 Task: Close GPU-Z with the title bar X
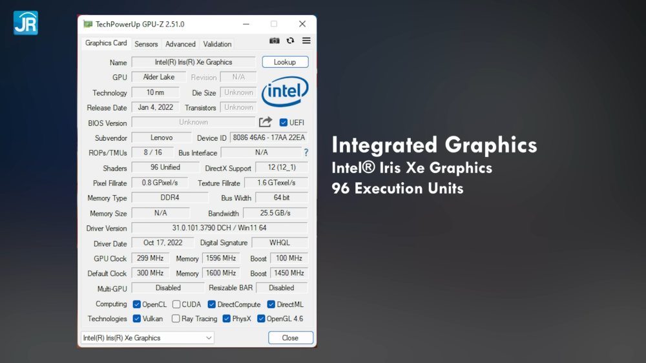(302, 24)
